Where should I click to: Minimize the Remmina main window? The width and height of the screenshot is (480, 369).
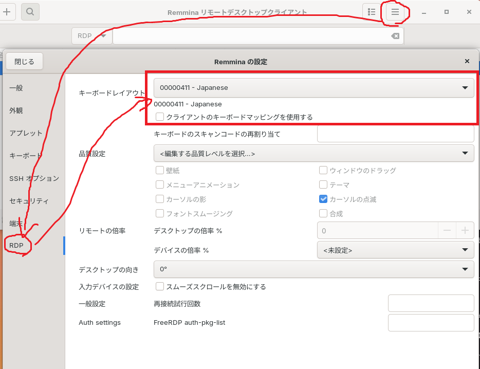[x=424, y=12]
